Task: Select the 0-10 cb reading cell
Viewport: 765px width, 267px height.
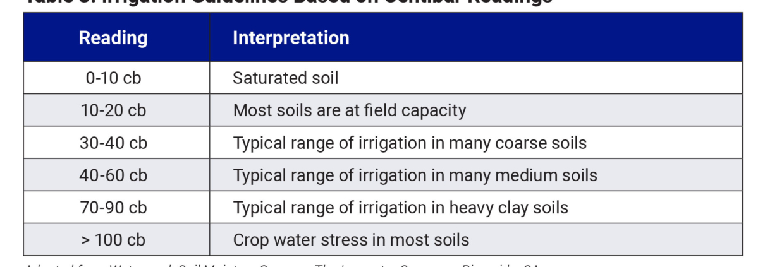Action: (113, 78)
